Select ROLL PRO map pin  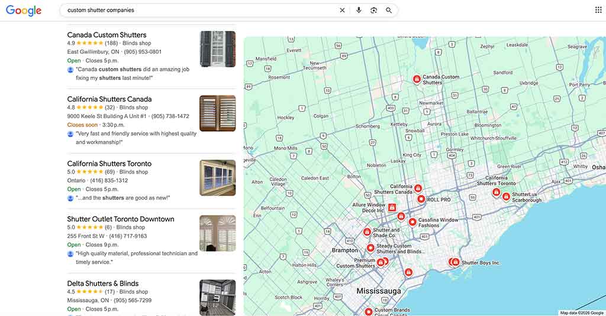tap(421, 199)
